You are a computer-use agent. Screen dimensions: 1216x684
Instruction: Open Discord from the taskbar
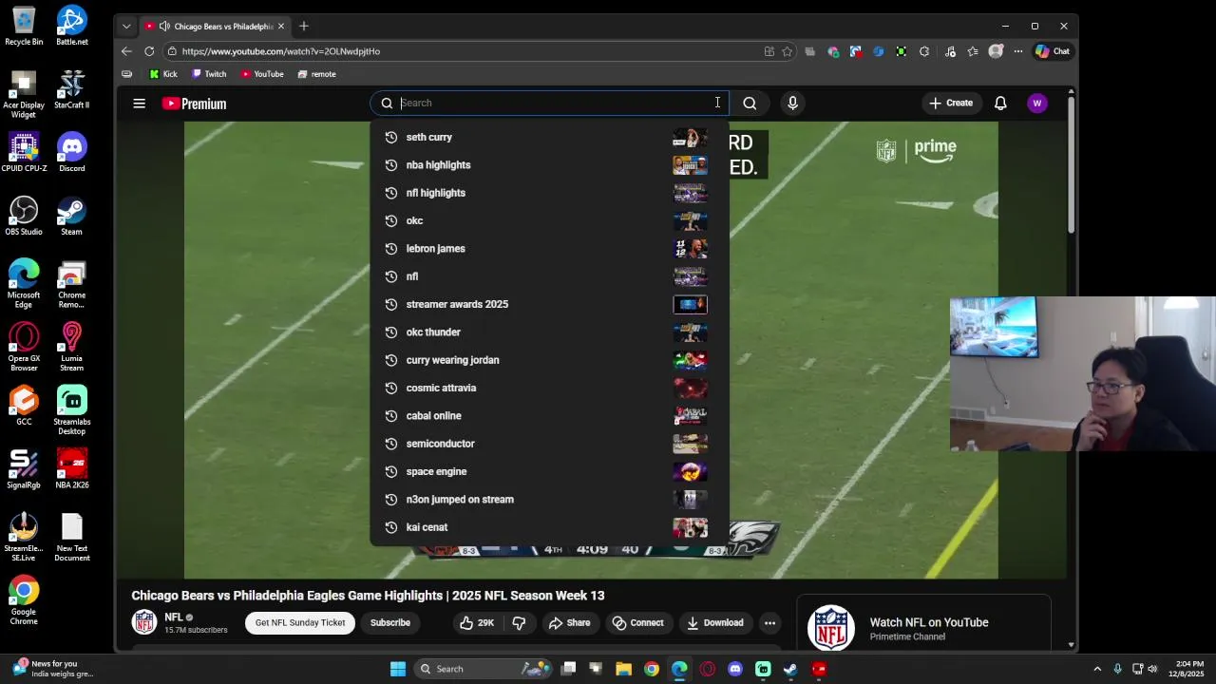(735, 669)
